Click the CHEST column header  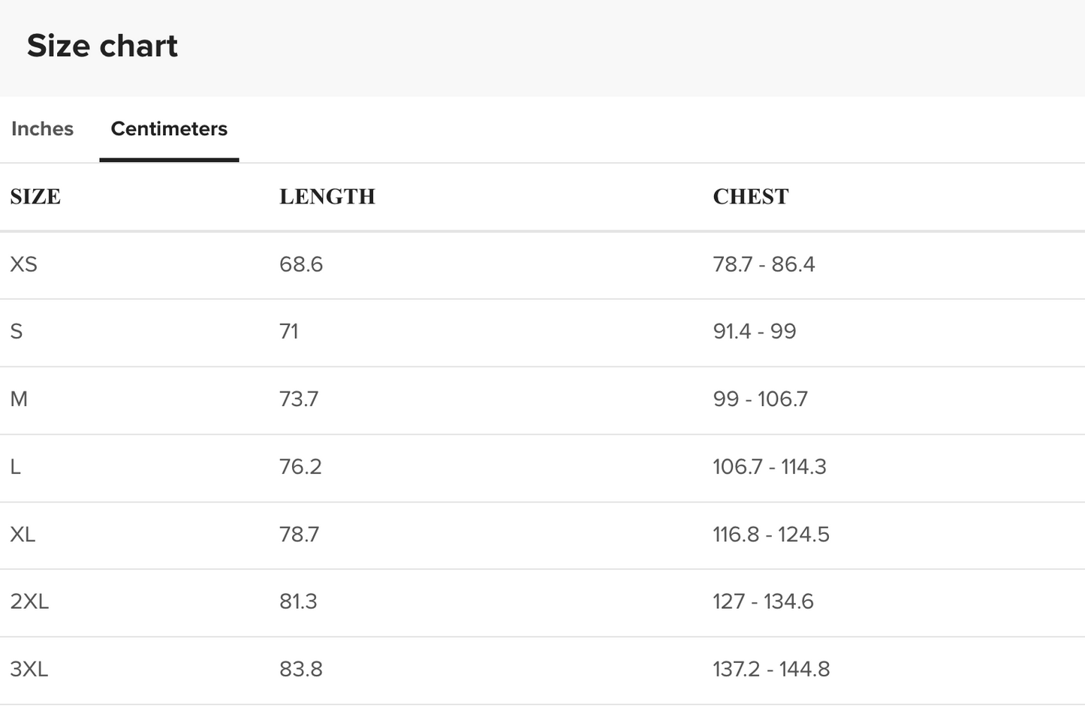(x=750, y=197)
